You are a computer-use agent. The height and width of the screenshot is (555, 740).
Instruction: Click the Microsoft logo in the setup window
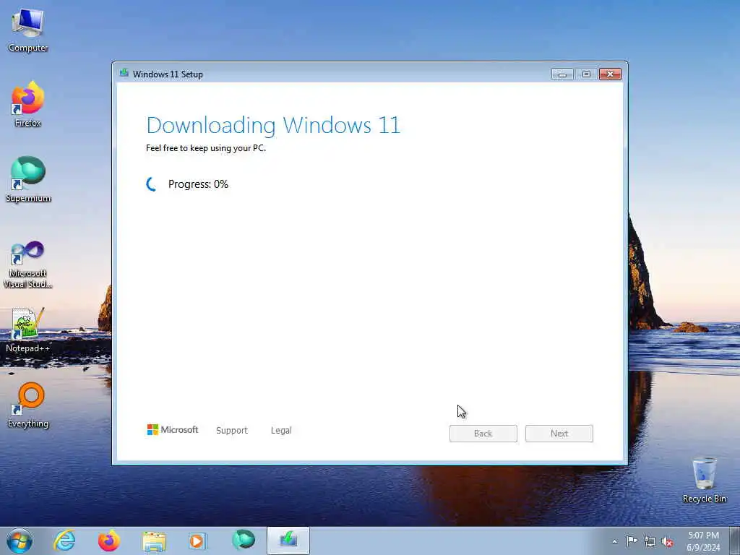173,429
